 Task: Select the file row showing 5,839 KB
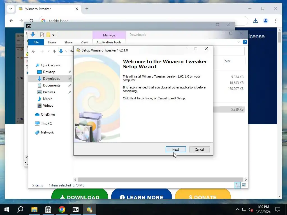click(x=229, y=109)
